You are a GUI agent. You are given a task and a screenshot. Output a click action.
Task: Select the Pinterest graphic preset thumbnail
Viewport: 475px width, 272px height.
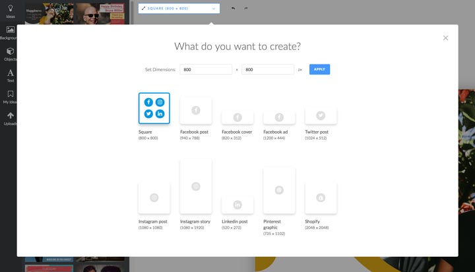(279, 190)
